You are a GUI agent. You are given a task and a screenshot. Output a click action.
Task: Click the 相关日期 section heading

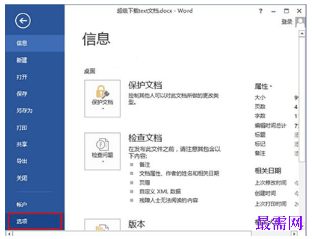pos(268,171)
